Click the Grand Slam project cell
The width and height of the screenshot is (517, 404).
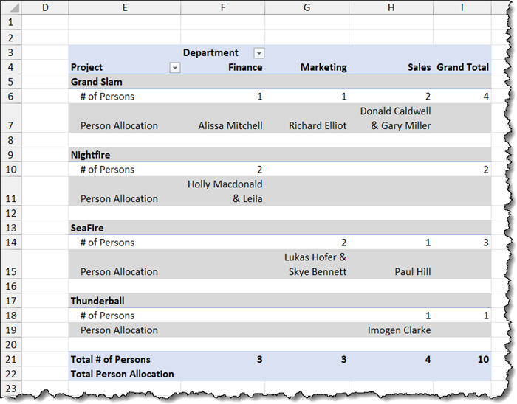click(x=97, y=82)
